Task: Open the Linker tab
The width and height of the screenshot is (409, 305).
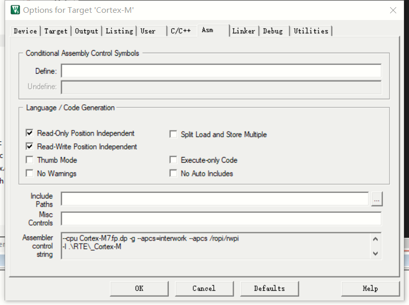Action: pos(244,31)
